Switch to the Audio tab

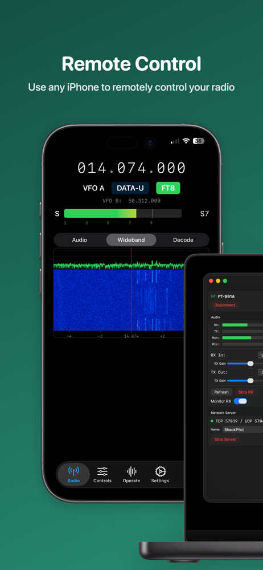pos(80,240)
